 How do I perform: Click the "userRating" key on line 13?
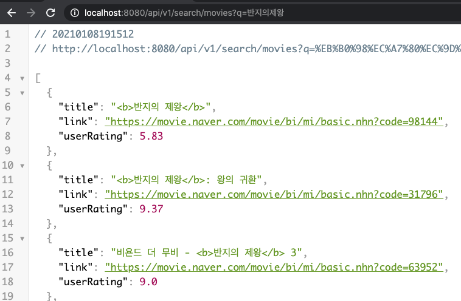click(x=93, y=209)
